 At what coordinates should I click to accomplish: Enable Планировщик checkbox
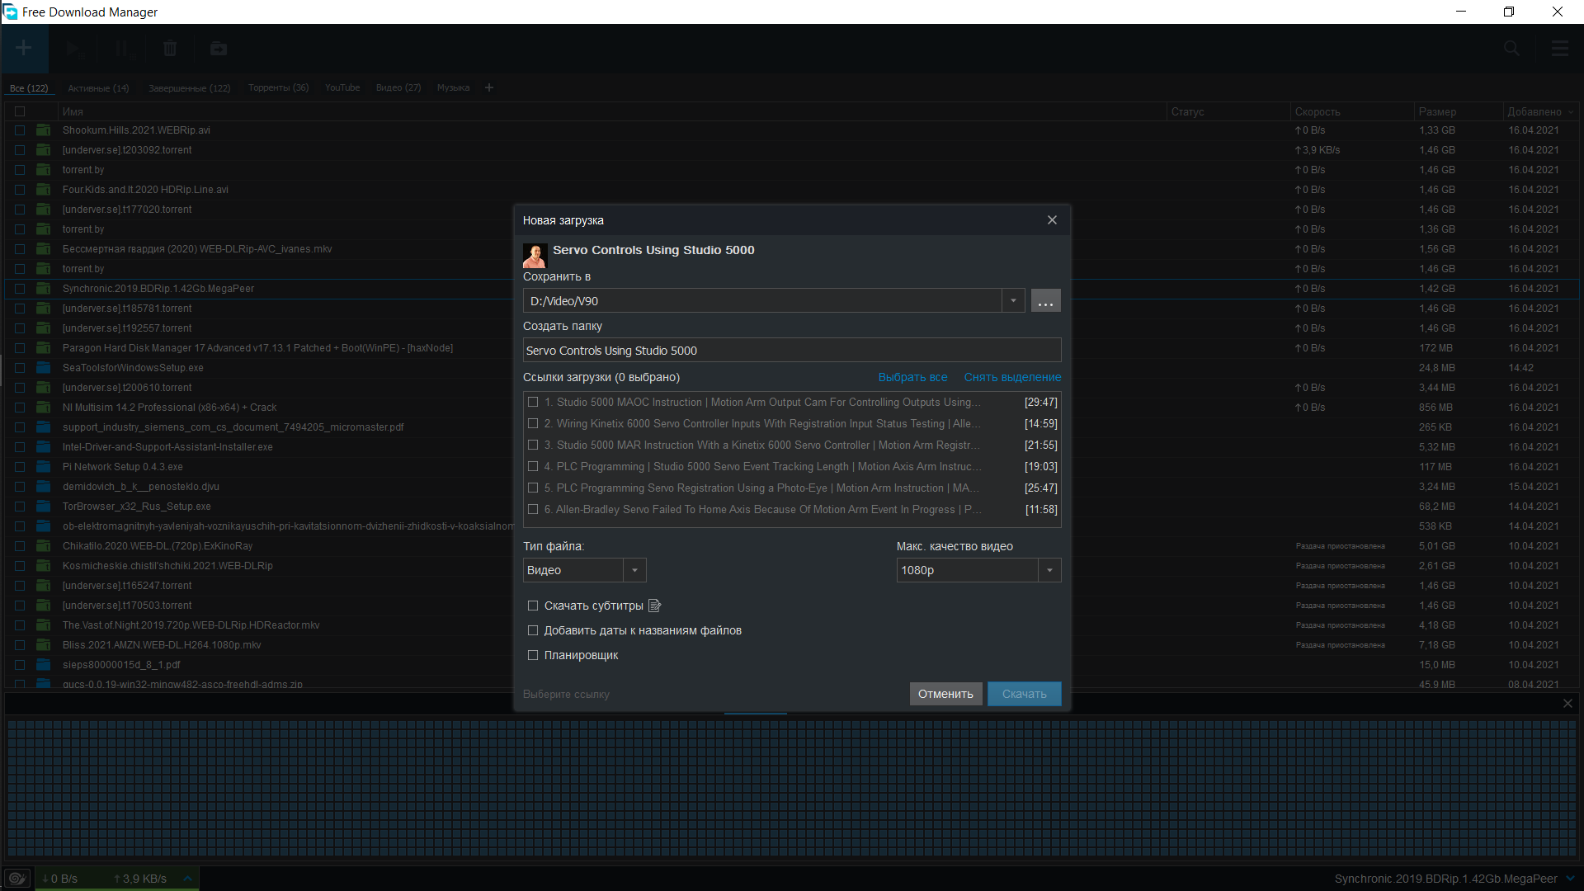pyautogui.click(x=533, y=655)
